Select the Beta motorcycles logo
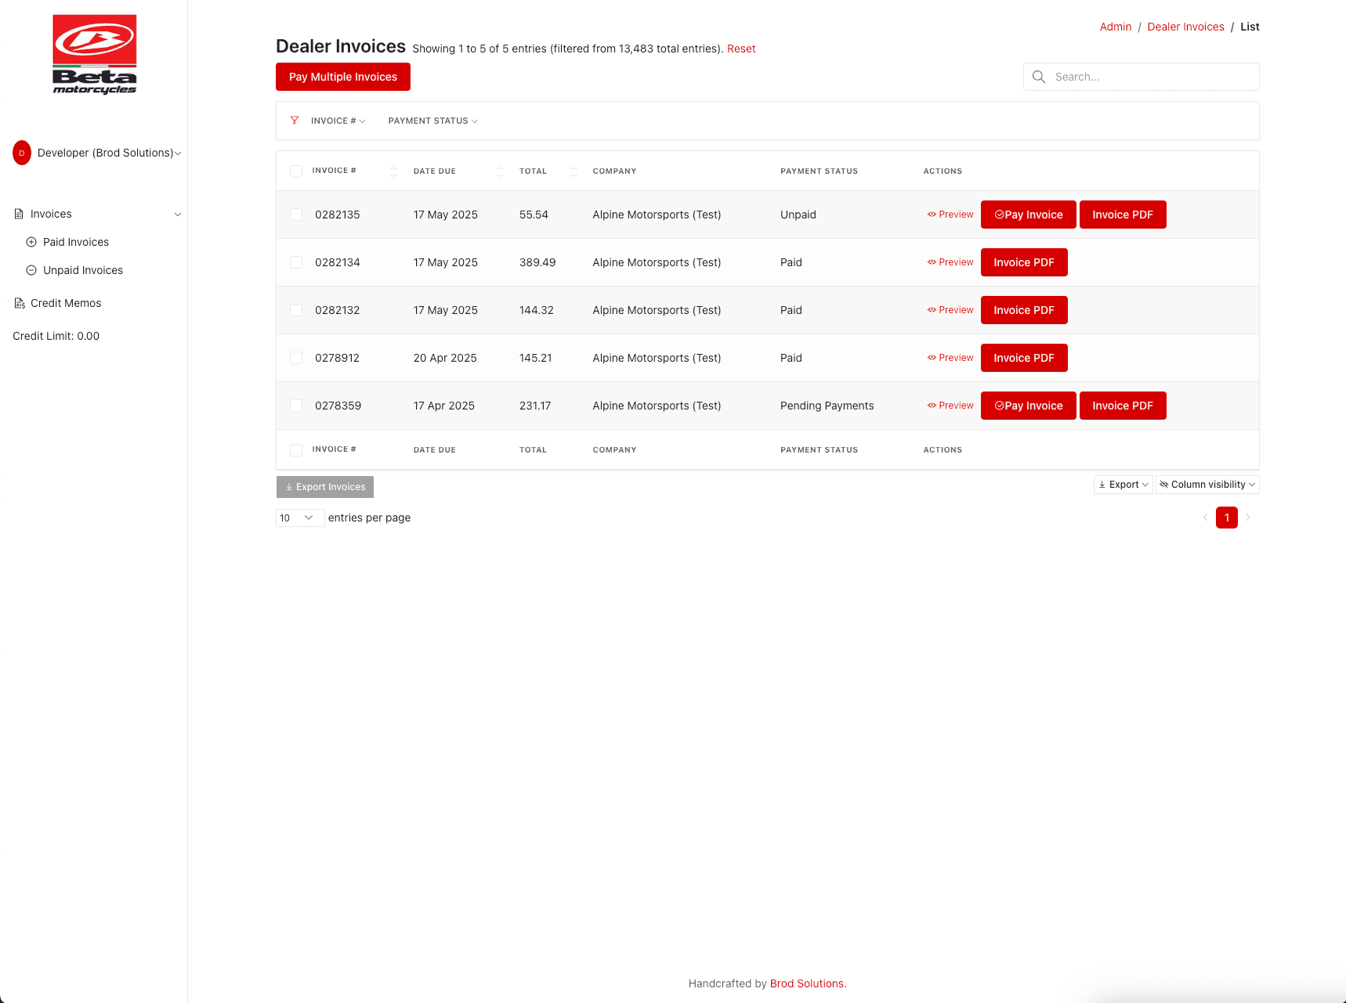This screenshot has width=1346, height=1003. [94, 52]
